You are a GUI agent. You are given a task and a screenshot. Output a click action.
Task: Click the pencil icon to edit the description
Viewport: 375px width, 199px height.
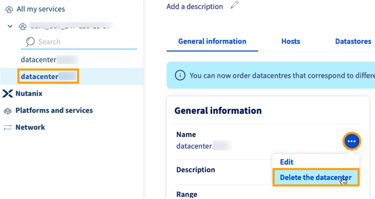(235, 5)
